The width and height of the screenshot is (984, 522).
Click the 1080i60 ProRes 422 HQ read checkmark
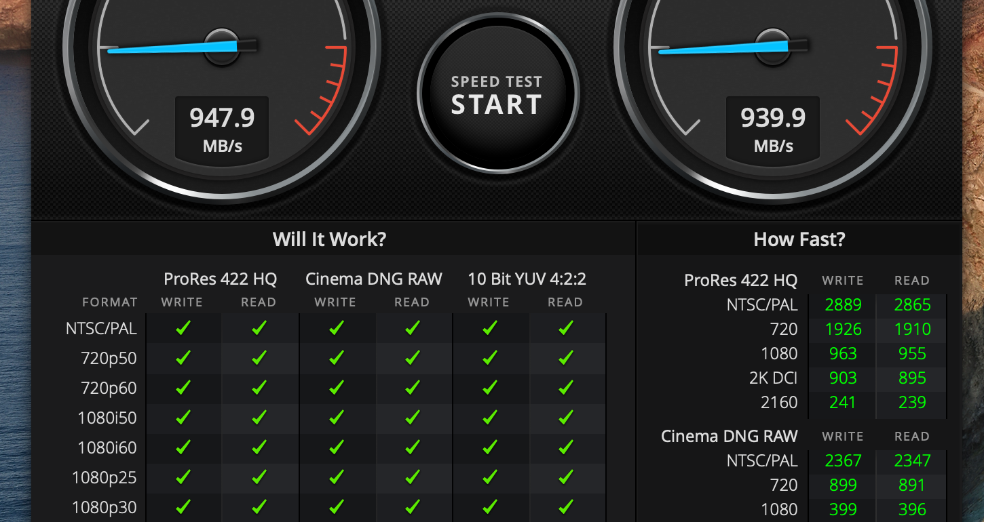pyautogui.click(x=259, y=448)
